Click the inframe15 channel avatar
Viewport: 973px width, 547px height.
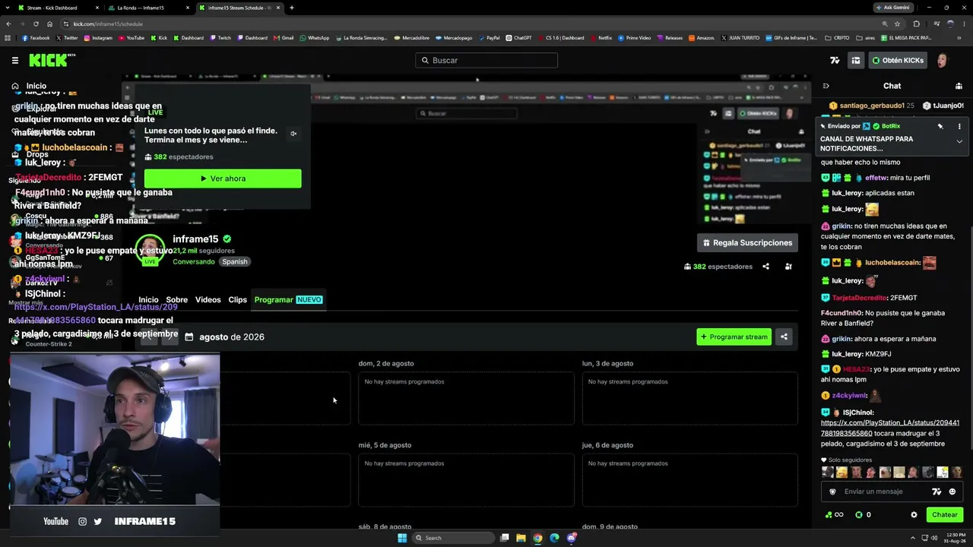(x=150, y=250)
